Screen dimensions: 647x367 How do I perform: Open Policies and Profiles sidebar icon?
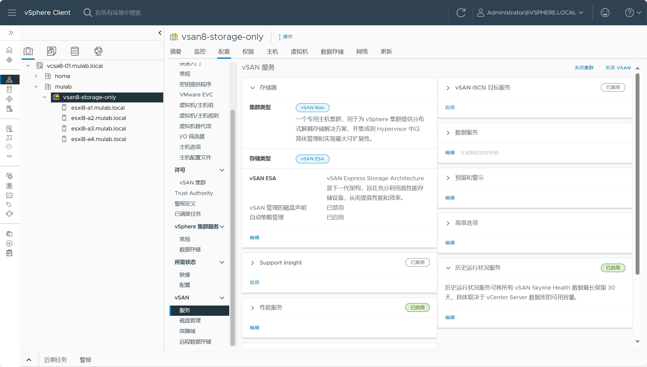[9, 129]
